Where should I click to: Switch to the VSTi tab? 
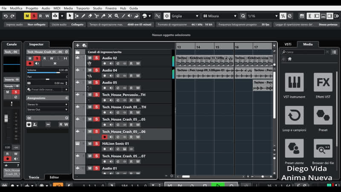288,44
